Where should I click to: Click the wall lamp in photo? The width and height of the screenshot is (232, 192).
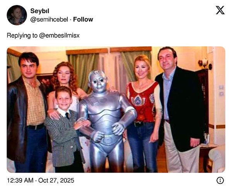point(205,64)
